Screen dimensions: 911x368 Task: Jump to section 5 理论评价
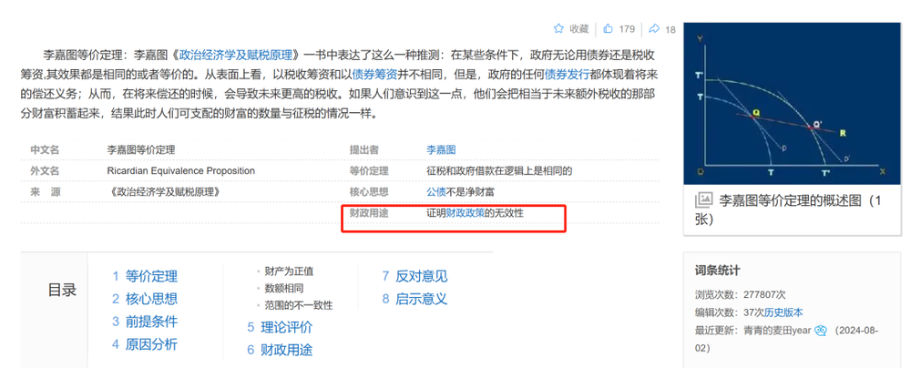point(281,327)
